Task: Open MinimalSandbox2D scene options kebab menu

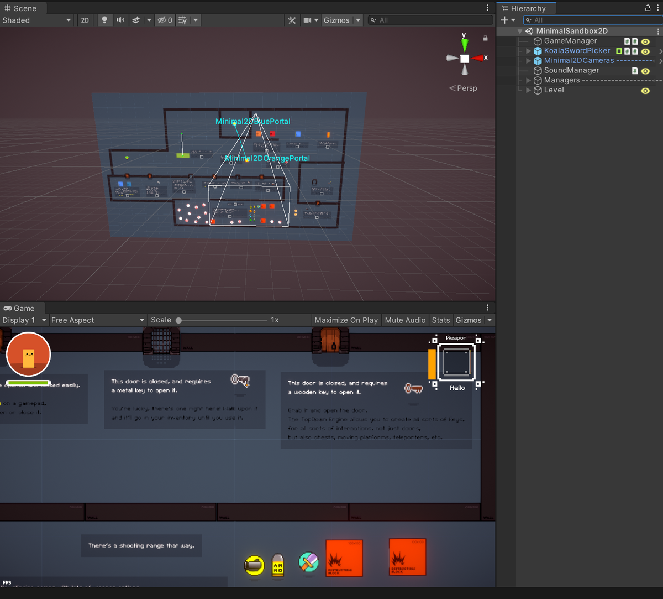Action: pos(658,31)
